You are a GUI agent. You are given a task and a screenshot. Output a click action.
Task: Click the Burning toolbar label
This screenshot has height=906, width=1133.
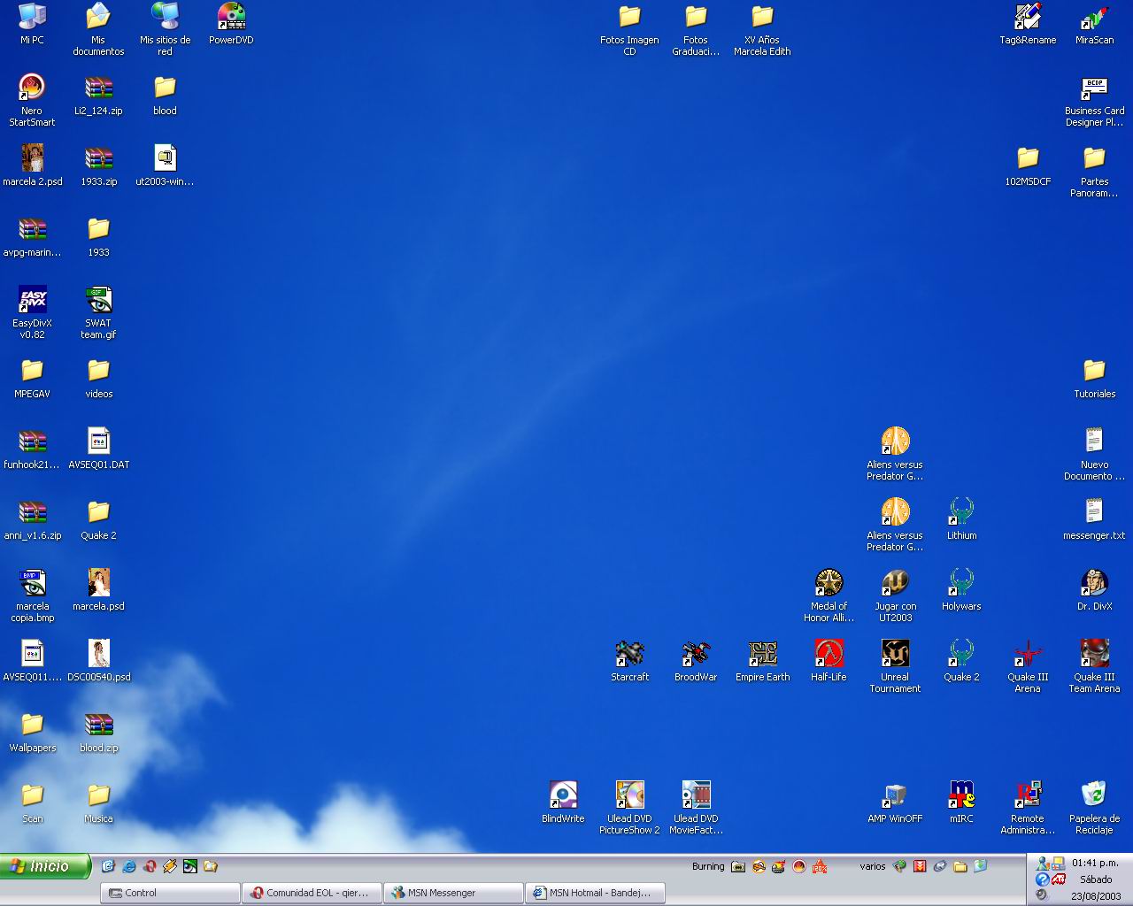708,866
